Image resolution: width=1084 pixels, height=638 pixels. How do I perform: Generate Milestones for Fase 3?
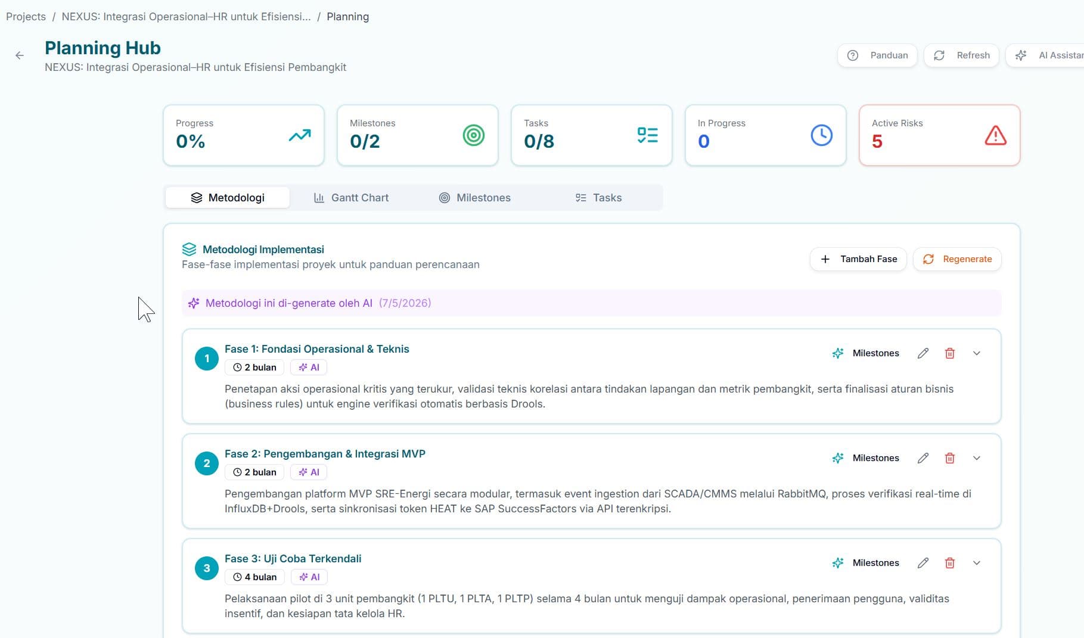pos(865,563)
